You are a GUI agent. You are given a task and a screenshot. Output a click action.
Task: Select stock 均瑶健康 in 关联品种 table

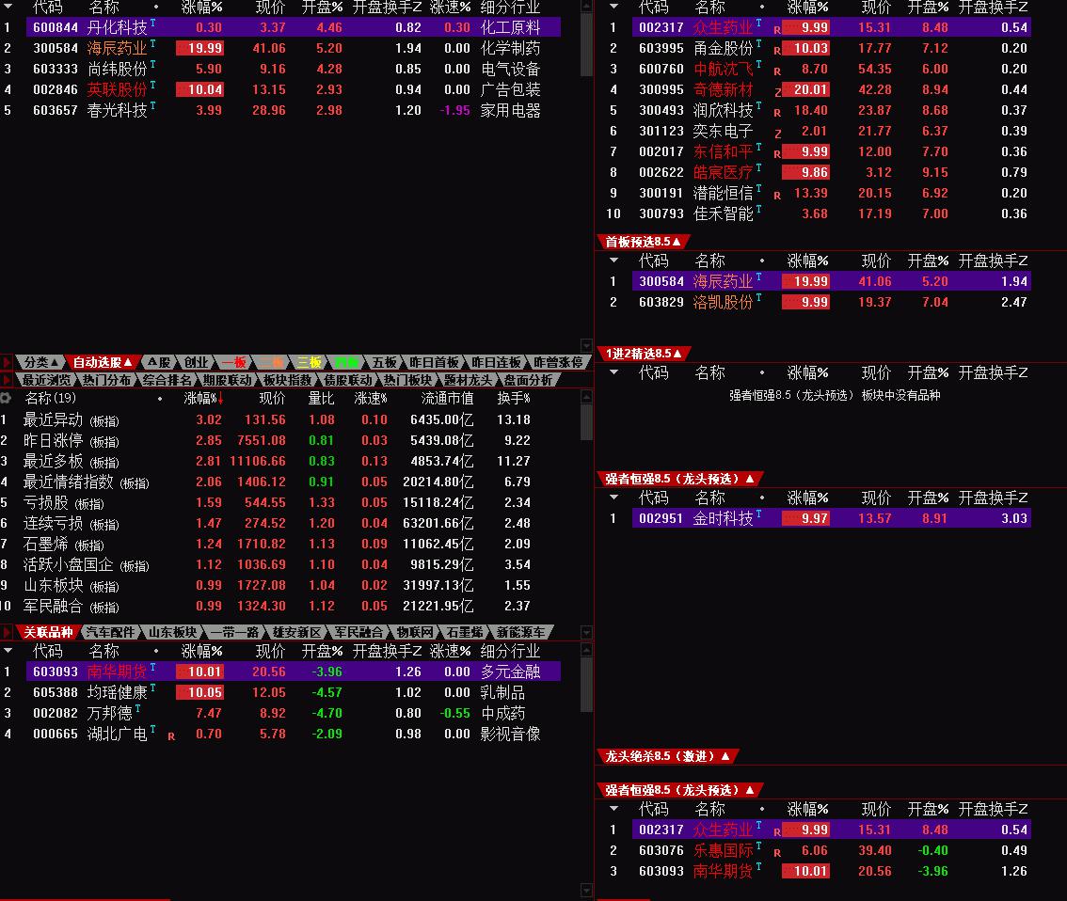(282, 692)
